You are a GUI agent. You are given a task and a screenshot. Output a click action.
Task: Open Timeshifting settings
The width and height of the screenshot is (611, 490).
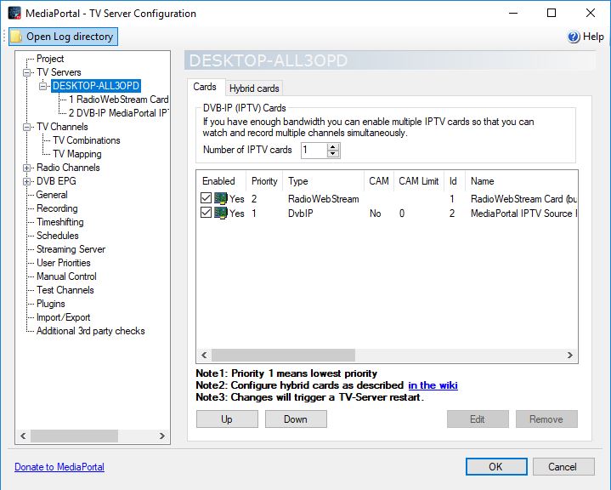click(x=60, y=222)
